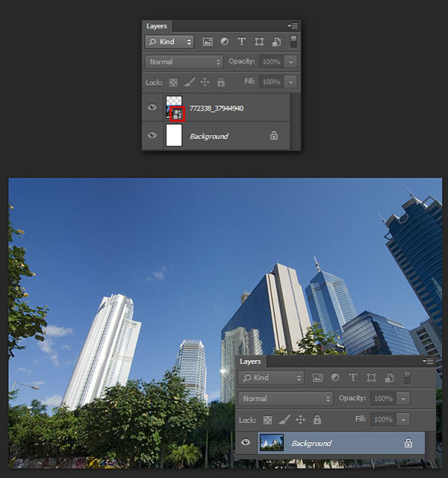Select Background layer name in lower panel
Screen dimensions: 448x478
[x=311, y=443]
